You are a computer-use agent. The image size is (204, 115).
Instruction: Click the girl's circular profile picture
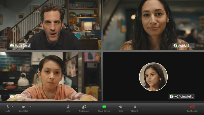(153, 77)
